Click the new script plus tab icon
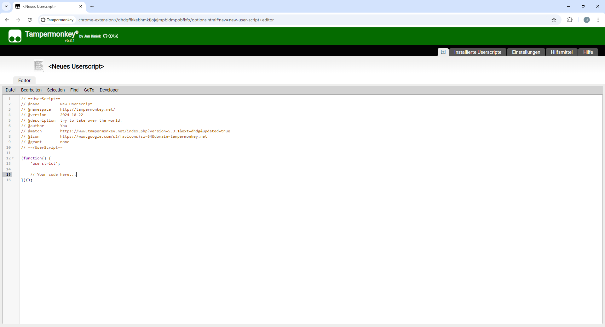Image resolution: width=605 pixels, height=327 pixels. [443, 52]
